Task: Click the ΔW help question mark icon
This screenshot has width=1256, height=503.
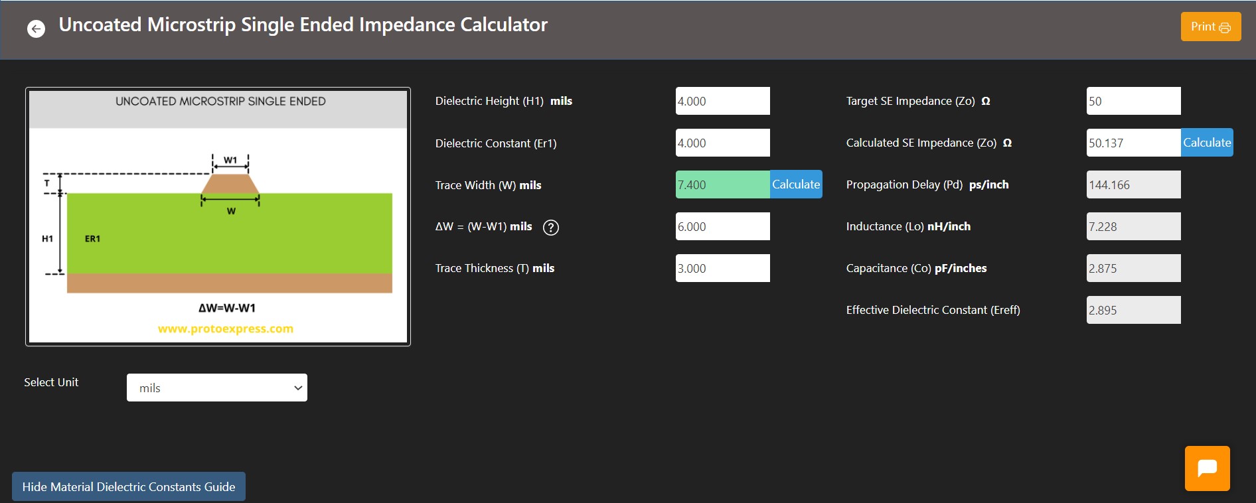Action: 551,228
